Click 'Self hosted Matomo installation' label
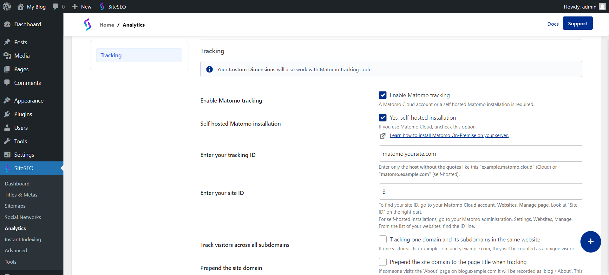Viewport: 609px width, 275px height. 240,124
